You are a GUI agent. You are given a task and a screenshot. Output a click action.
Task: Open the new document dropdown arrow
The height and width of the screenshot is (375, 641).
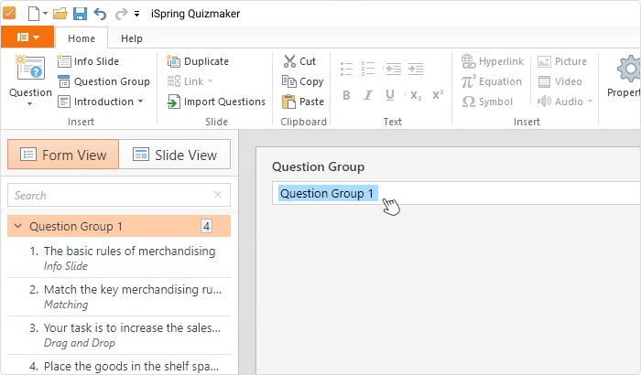pyautogui.click(x=45, y=14)
